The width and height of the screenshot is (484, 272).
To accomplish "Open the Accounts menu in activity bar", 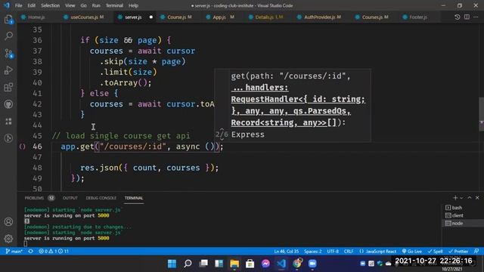I will [x=8, y=221].
